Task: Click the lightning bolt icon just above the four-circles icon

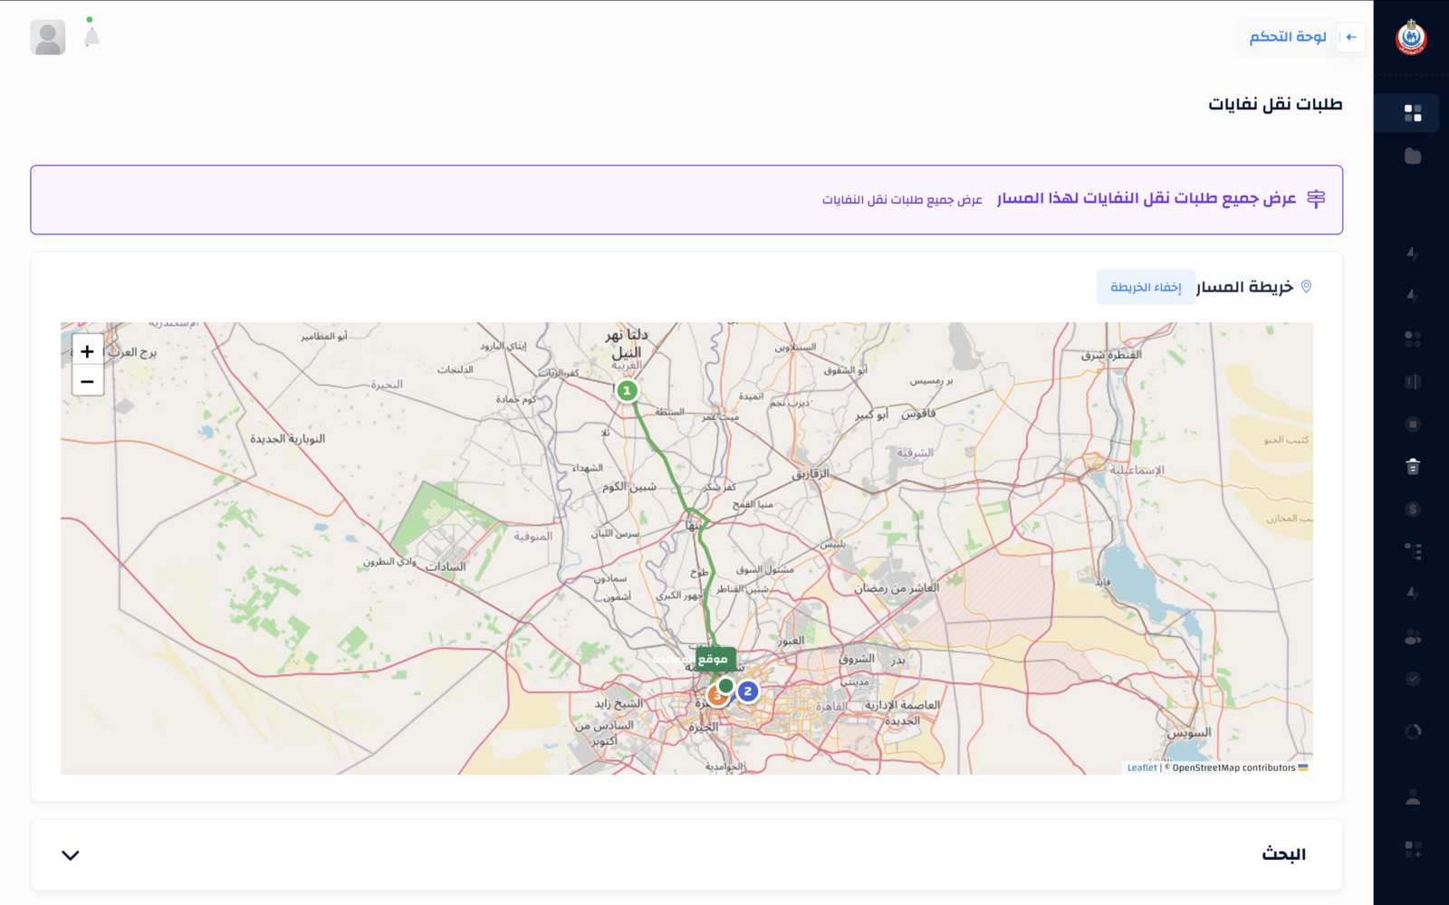Action: (1413, 296)
